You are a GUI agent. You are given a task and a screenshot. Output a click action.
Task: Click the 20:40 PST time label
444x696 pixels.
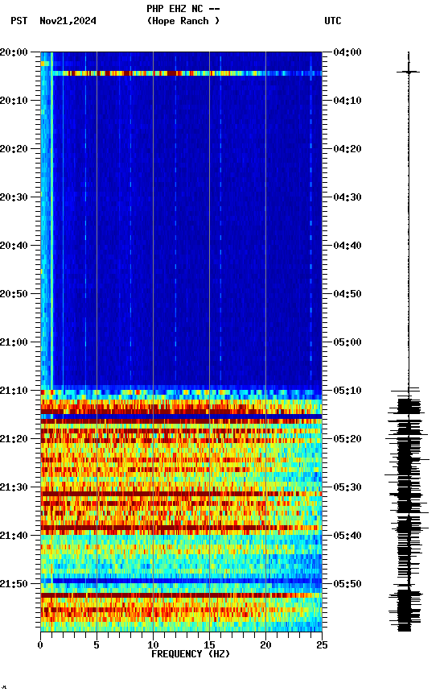(14, 246)
